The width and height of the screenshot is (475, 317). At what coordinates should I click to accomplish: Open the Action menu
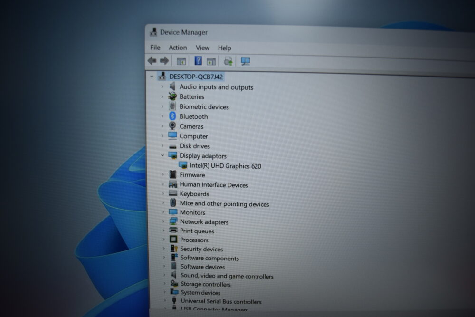point(178,48)
